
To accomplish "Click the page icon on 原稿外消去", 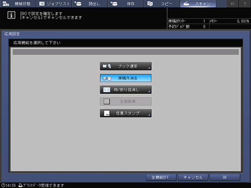I will [x=107, y=78].
